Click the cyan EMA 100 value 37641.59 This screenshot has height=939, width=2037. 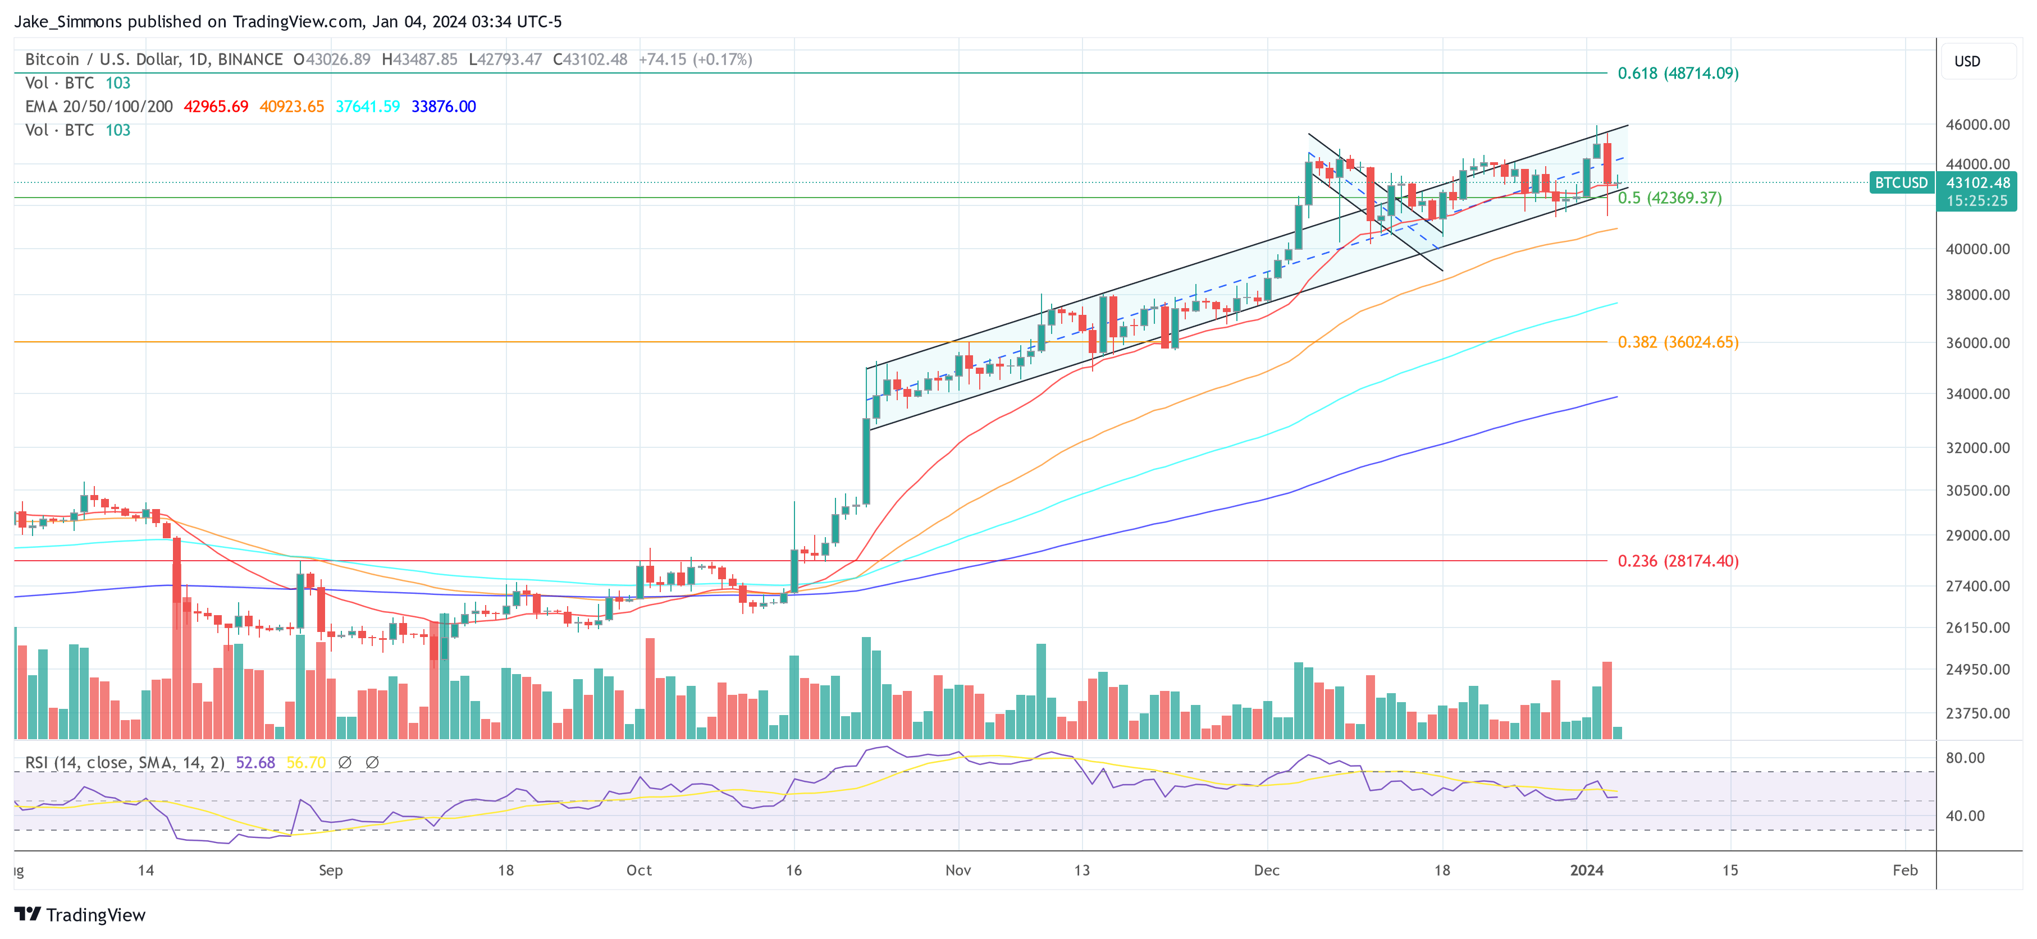(x=368, y=107)
